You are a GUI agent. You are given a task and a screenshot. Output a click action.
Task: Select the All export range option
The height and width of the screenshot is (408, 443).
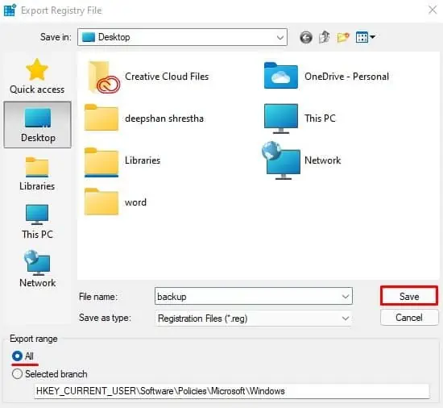point(23,356)
